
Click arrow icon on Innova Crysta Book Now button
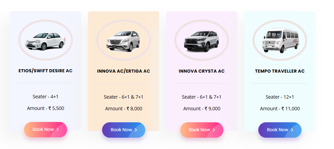(214, 130)
